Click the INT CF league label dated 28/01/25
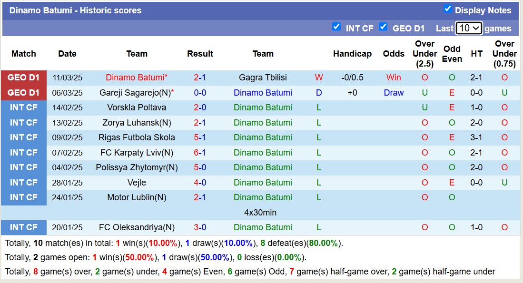This screenshot has width=523, height=283. 24,183
